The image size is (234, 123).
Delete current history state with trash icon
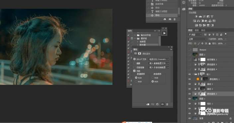[175, 19]
